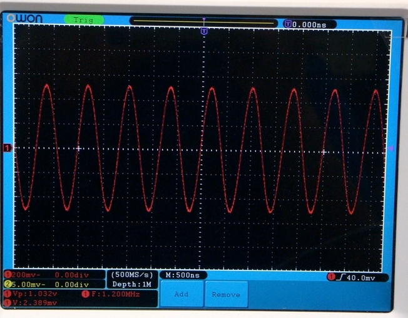
Task: Click the channel 2 5.00mv scale readout
Action: tap(28, 284)
